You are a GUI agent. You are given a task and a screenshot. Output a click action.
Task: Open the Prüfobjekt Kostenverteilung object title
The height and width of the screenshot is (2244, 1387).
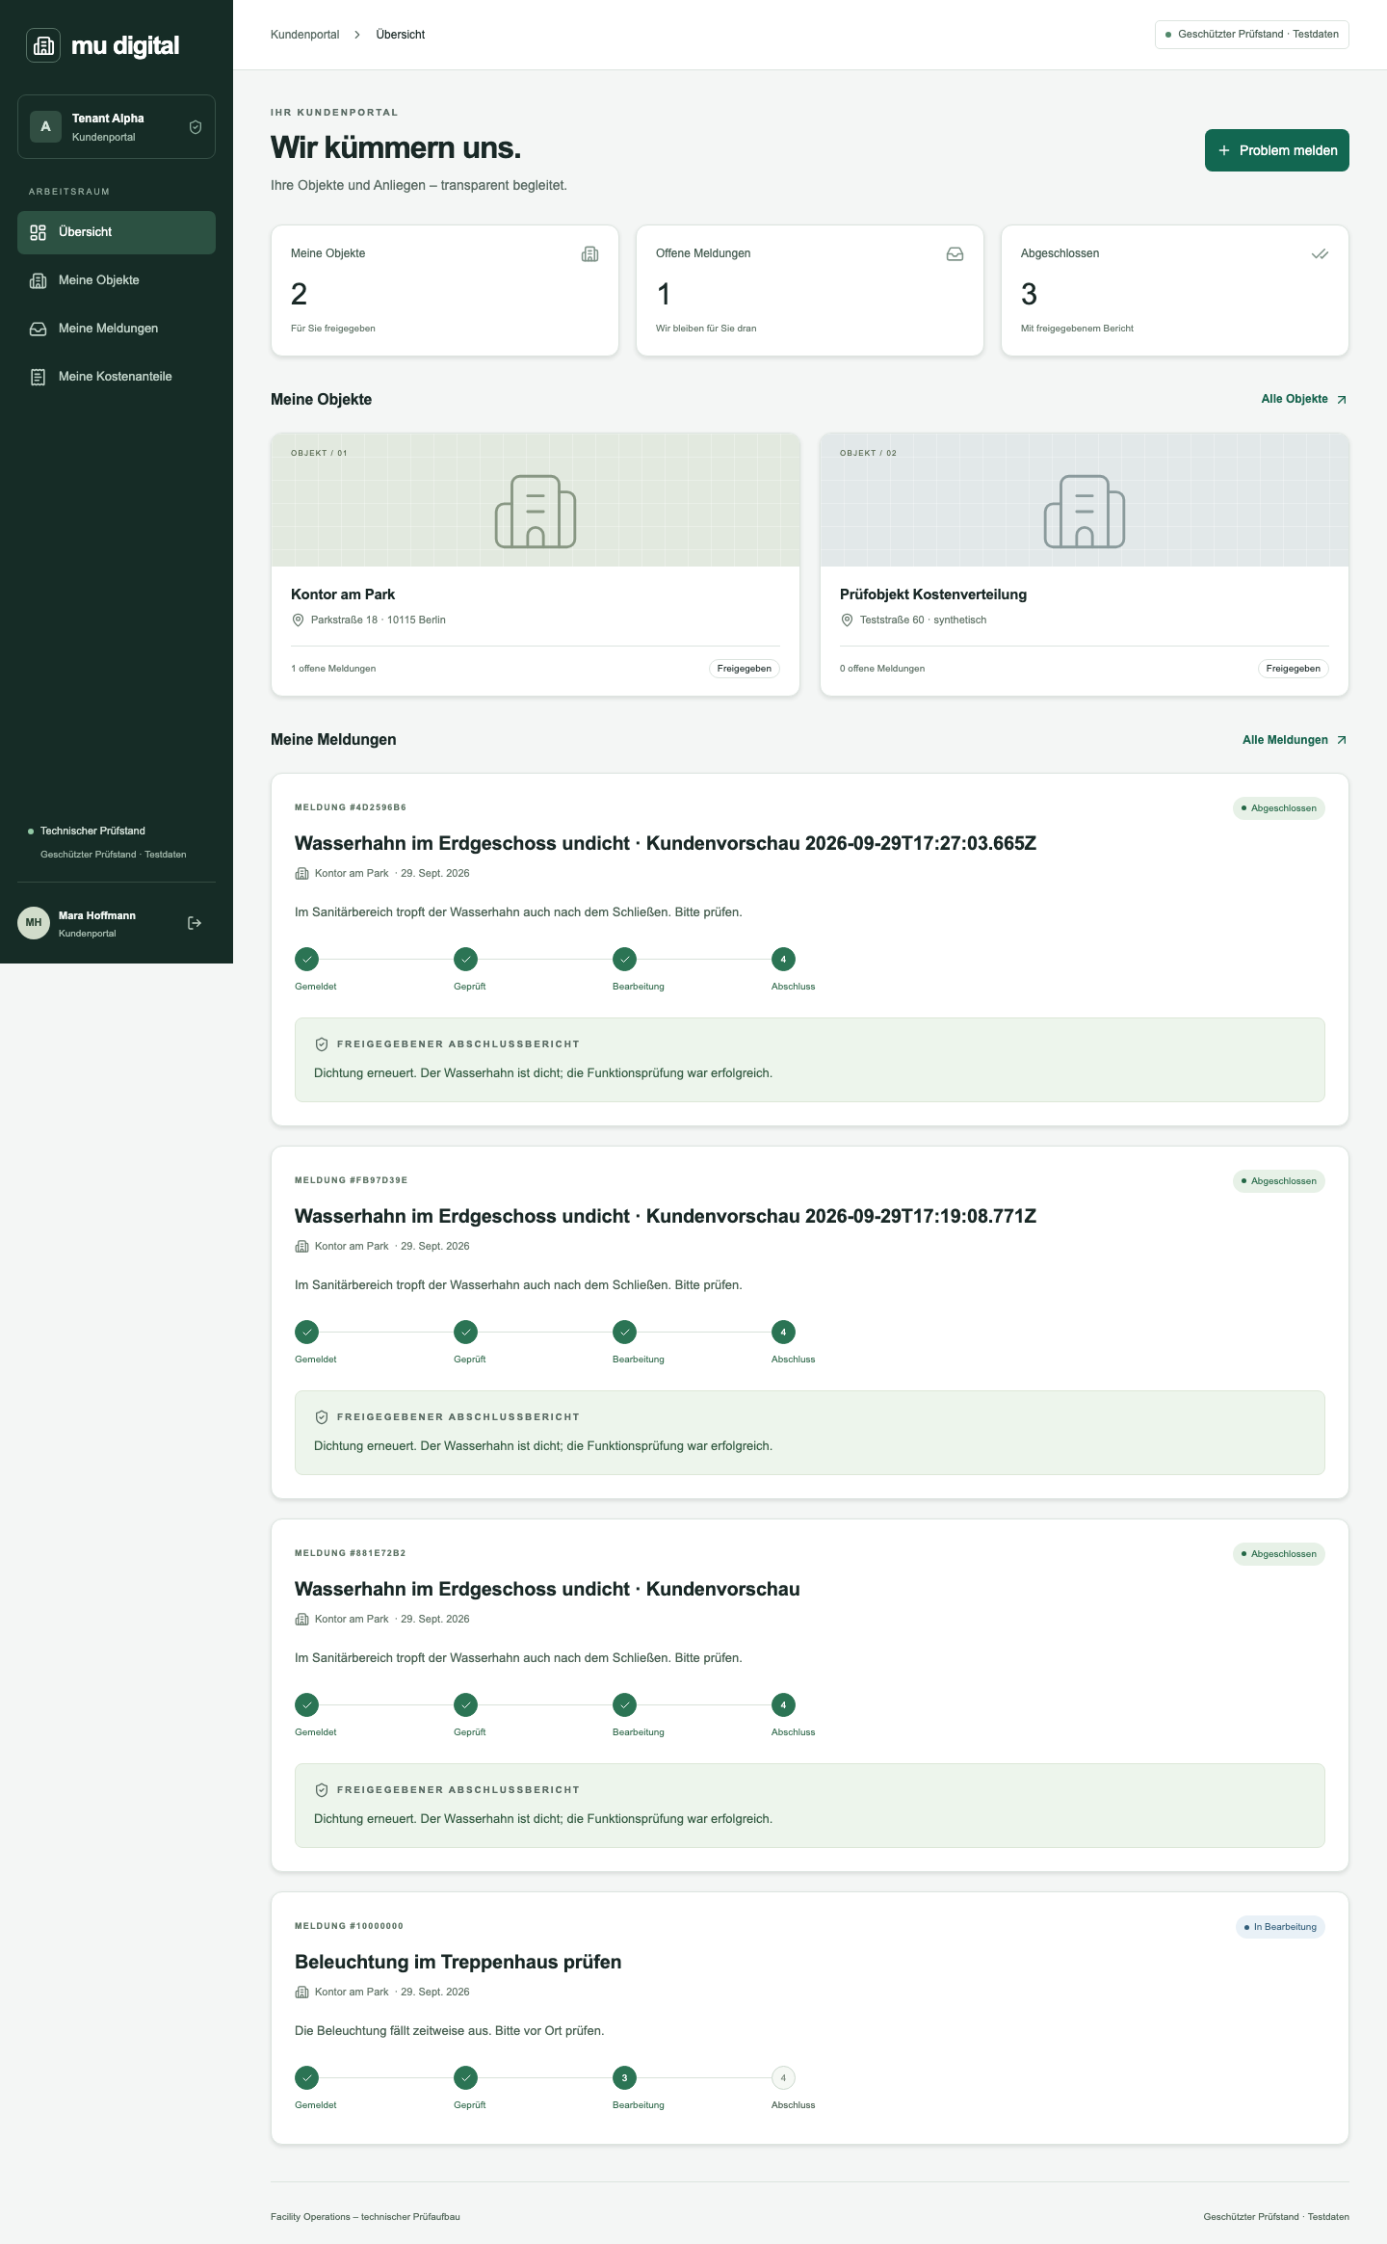click(933, 594)
